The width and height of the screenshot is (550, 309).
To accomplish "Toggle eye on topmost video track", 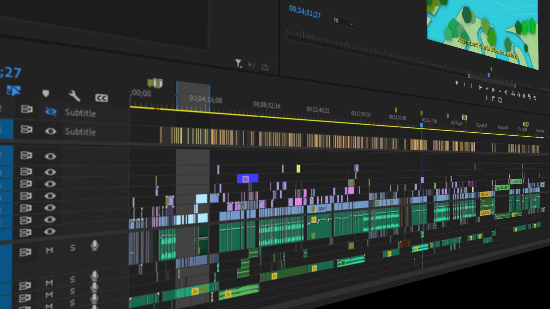I will click(50, 156).
